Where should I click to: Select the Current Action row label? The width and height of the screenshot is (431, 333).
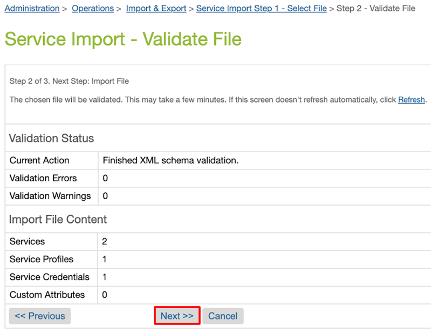39,160
